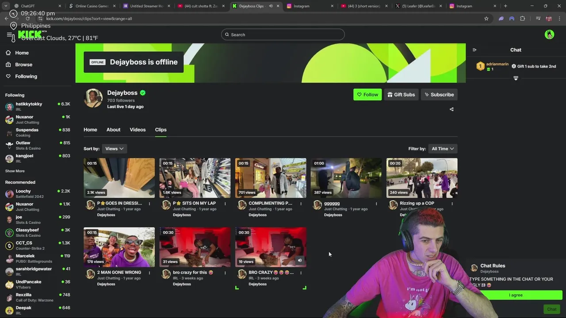Open the Marcelek PUBG channel
566x318 pixels.
click(x=38, y=258)
